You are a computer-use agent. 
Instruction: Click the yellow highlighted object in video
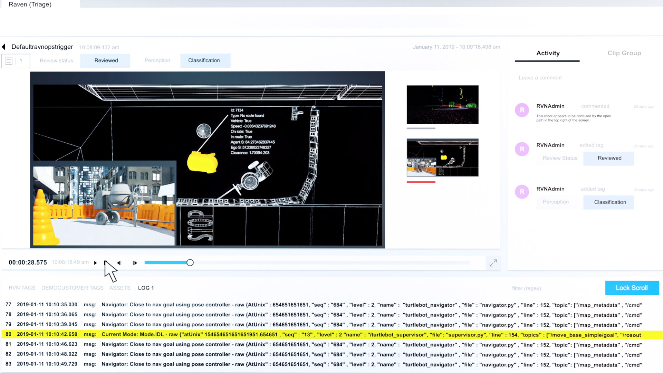pyautogui.click(x=202, y=162)
